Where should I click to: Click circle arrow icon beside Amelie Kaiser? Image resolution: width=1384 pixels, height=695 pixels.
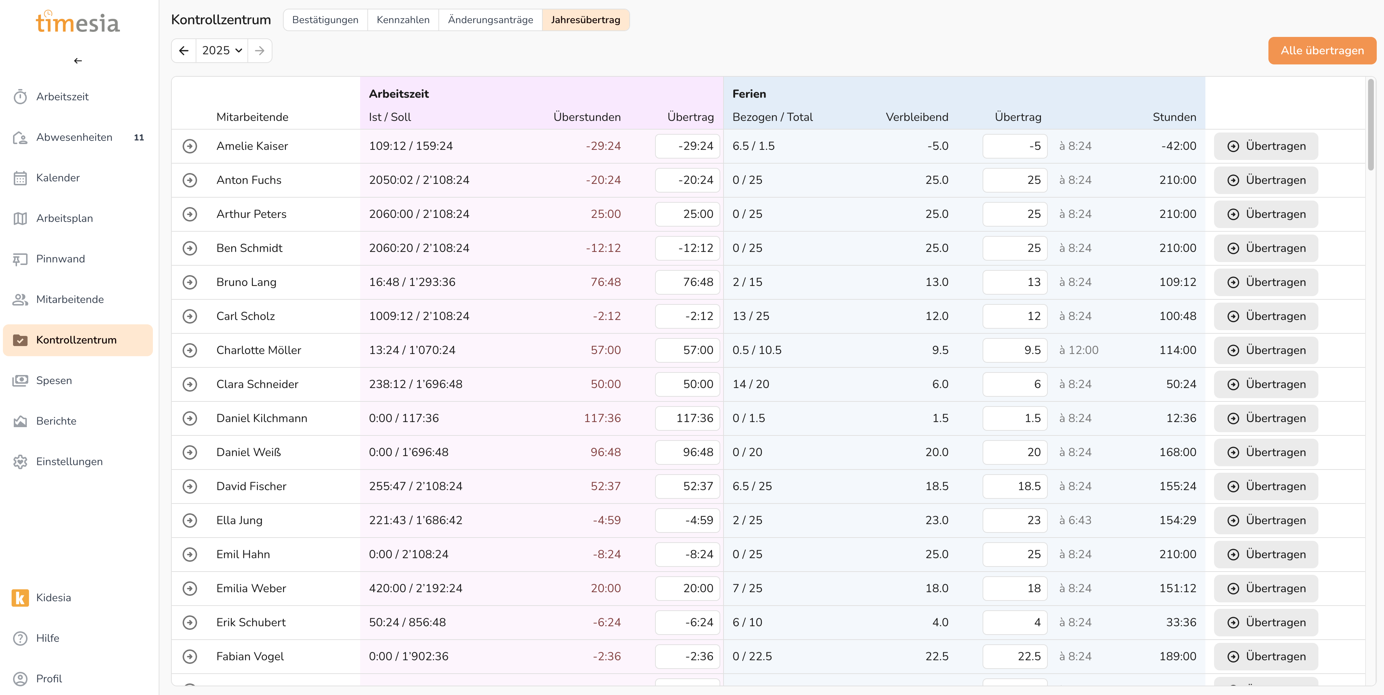[x=189, y=146]
